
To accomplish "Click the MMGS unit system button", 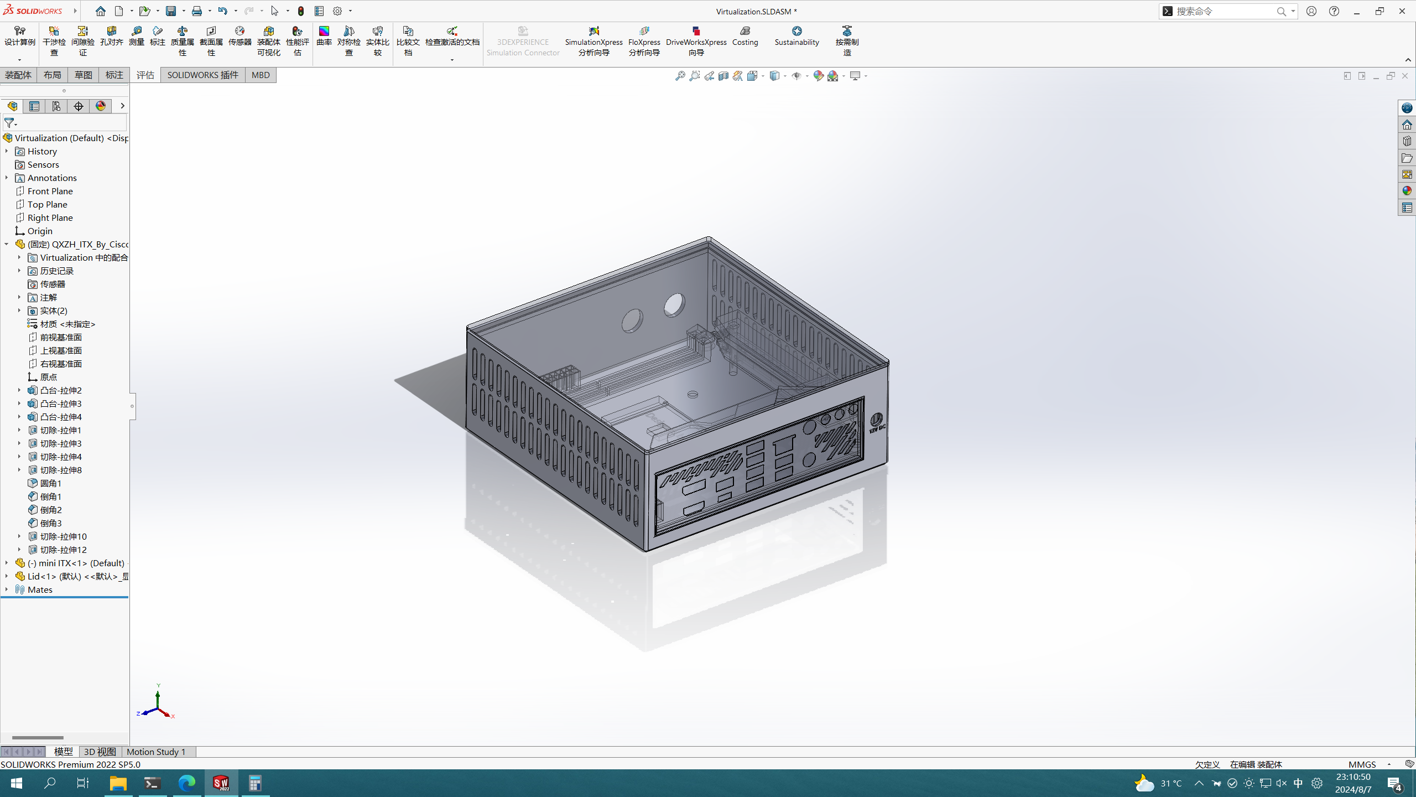I will 1362,764.
